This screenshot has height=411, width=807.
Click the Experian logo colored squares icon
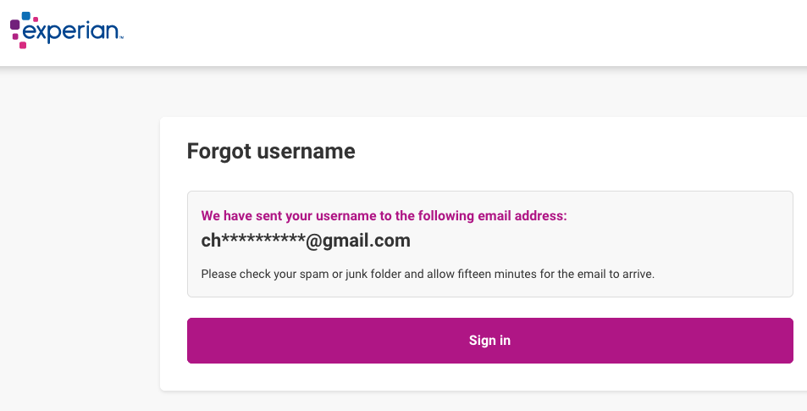(20, 30)
